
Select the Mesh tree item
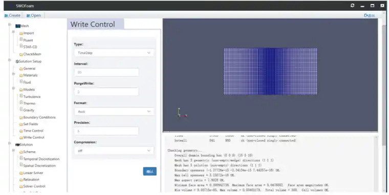22,26
